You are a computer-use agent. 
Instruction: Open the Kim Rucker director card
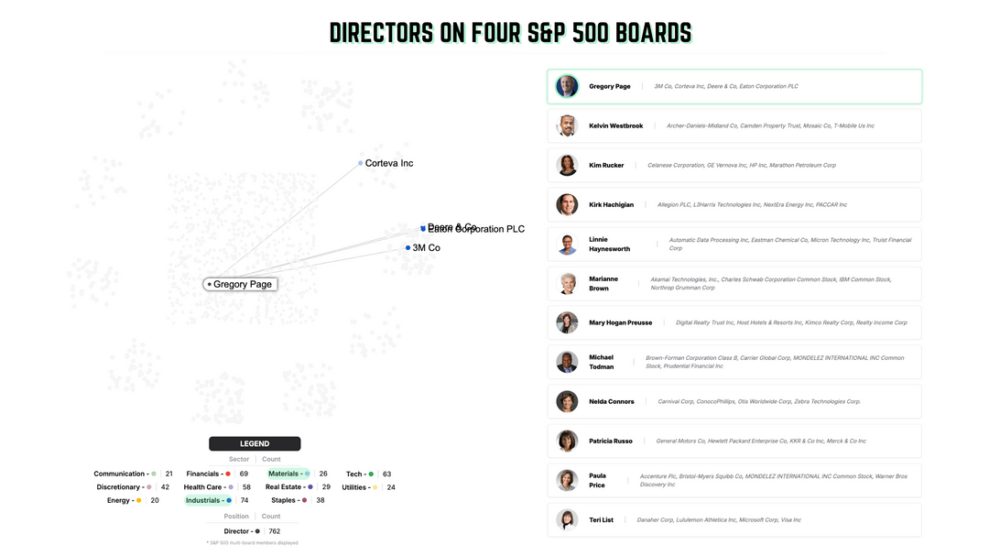pos(734,165)
